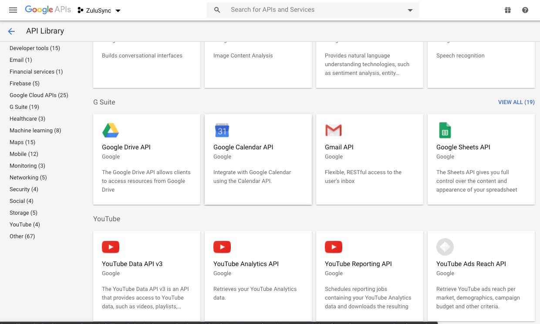The image size is (540, 324).
Task: Open the YouTube Ads Reach API title
Action: click(x=471, y=264)
